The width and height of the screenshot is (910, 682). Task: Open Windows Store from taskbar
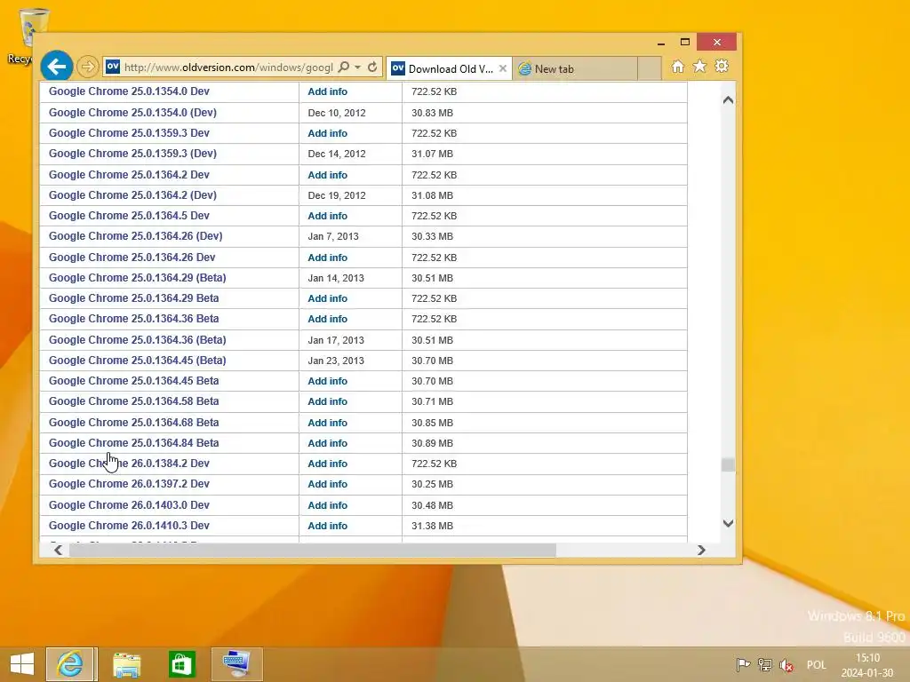pos(181,664)
